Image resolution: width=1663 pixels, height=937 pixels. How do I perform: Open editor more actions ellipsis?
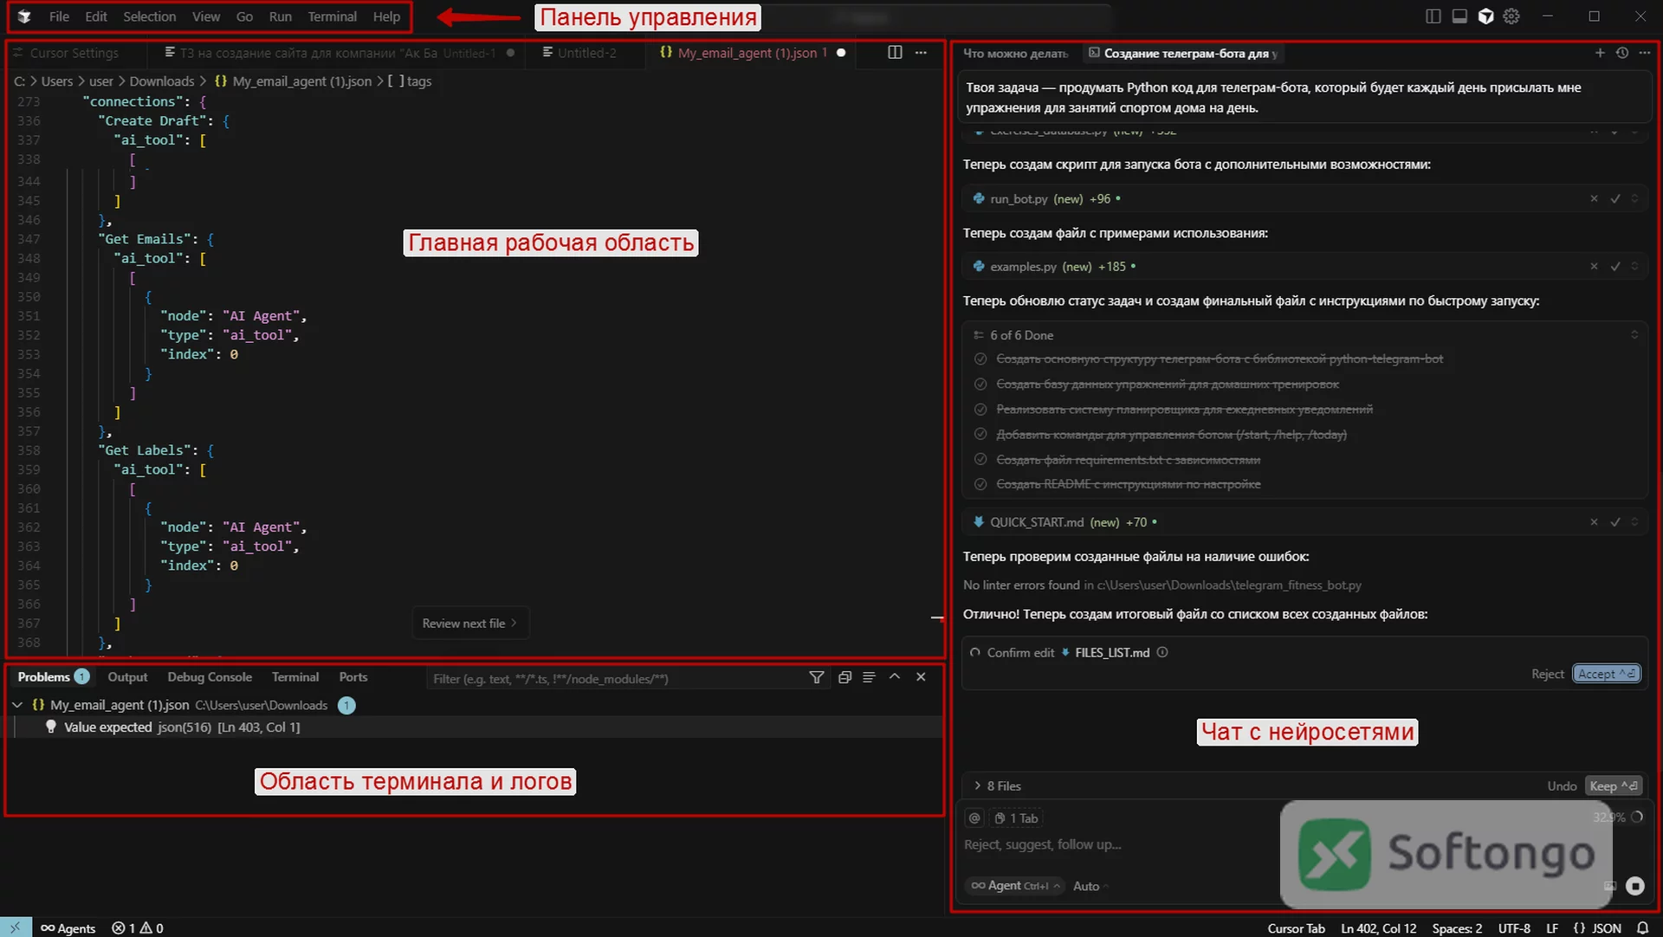point(921,53)
